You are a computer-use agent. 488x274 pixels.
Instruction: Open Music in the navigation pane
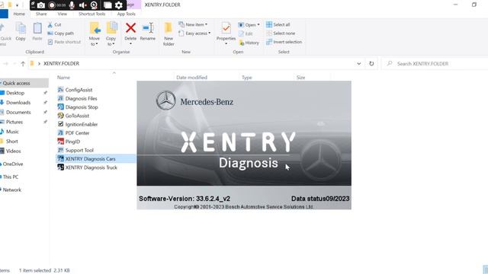click(x=12, y=132)
